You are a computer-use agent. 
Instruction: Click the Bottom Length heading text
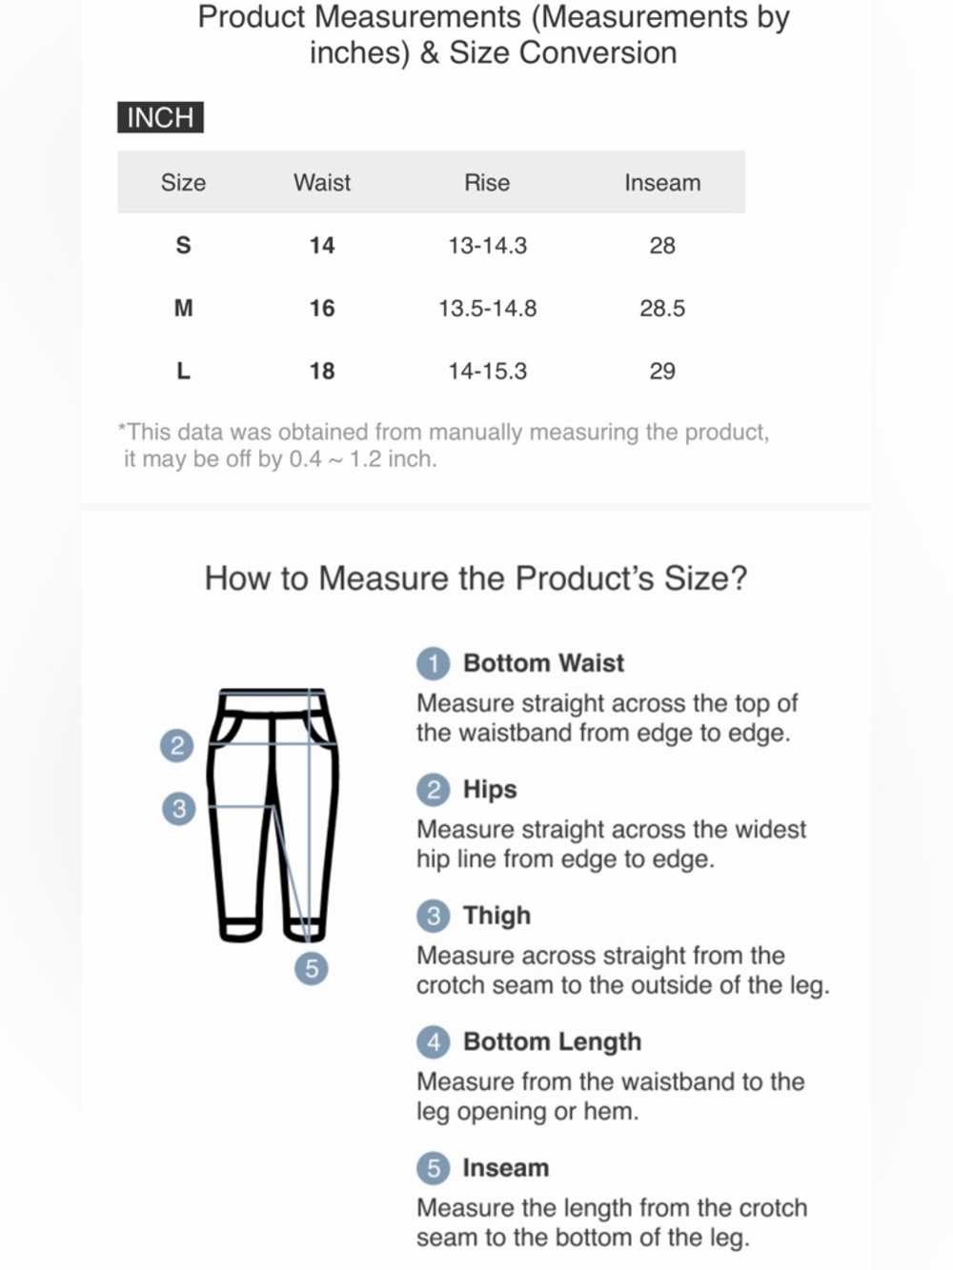coord(552,1041)
